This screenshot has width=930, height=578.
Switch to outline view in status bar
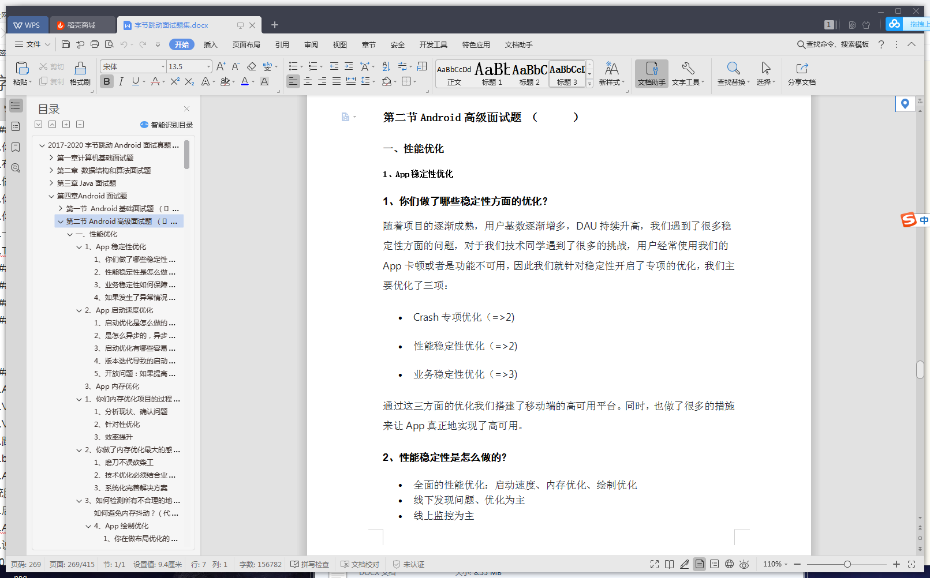pyautogui.click(x=714, y=564)
